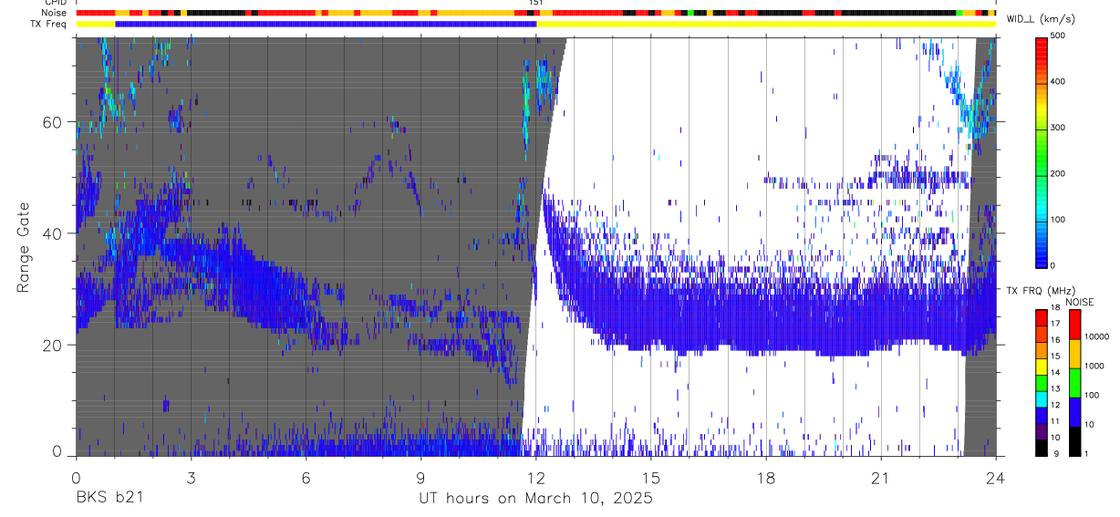Click the red segment of TX FRQ legend
The height and width of the screenshot is (517, 1120).
[1041, 317]
